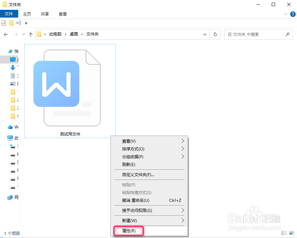Switch to the 共享 tab

point(45,14)
